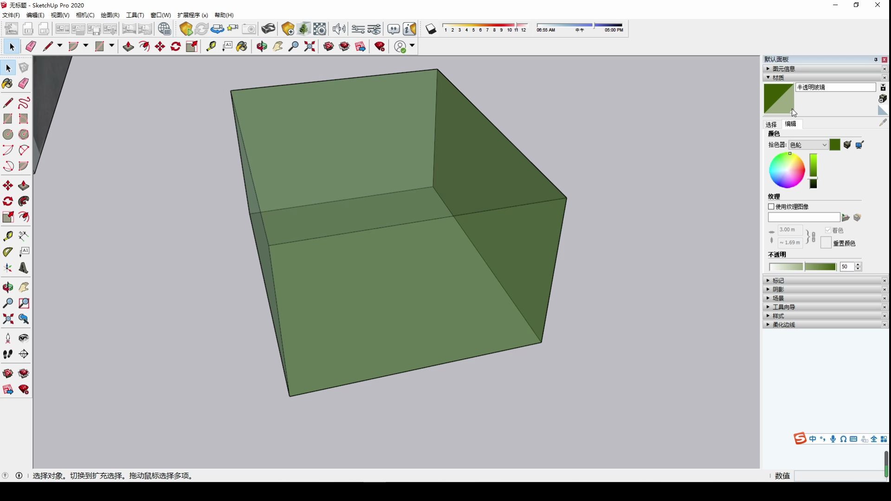Select the Scale tool in top toolbar
This screenshot has height=501, width=891.
coord(192,46)
